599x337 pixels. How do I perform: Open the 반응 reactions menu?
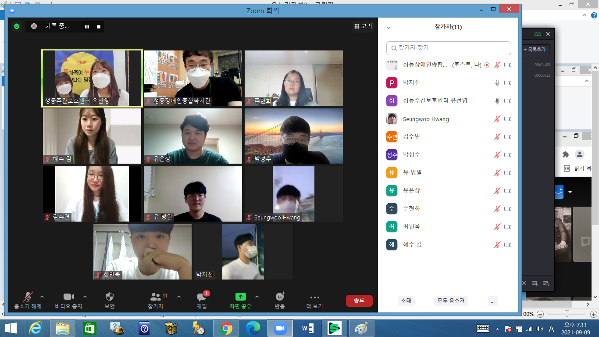tap(280, 301)
